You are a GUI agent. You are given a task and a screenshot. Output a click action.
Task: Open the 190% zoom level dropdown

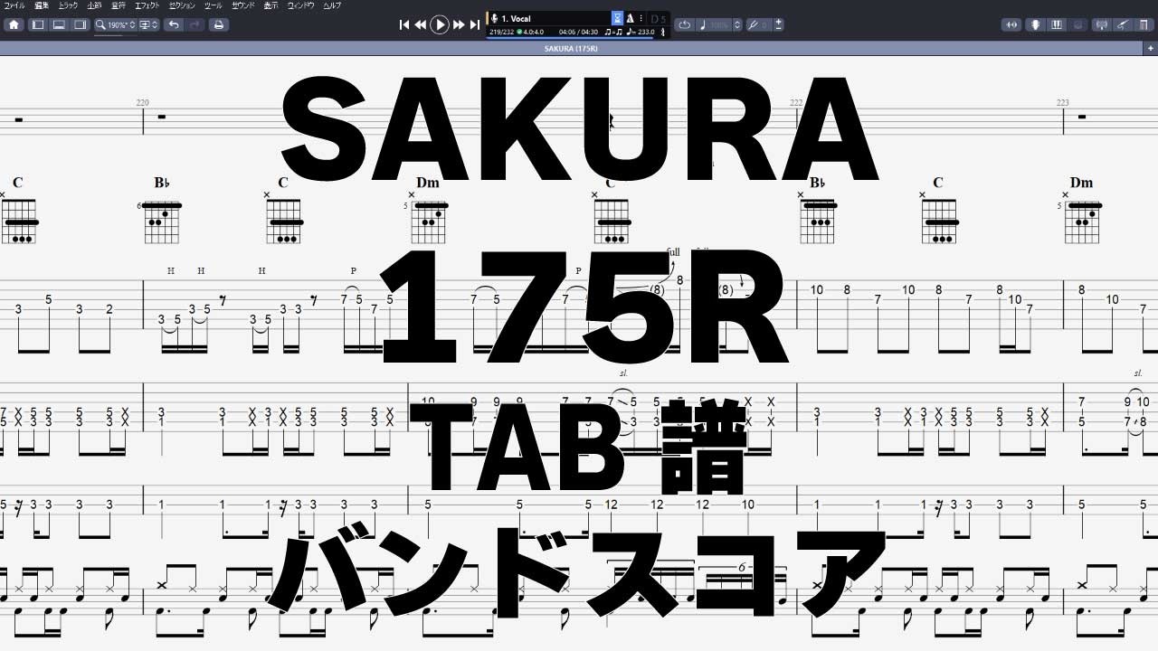(121, 24)
